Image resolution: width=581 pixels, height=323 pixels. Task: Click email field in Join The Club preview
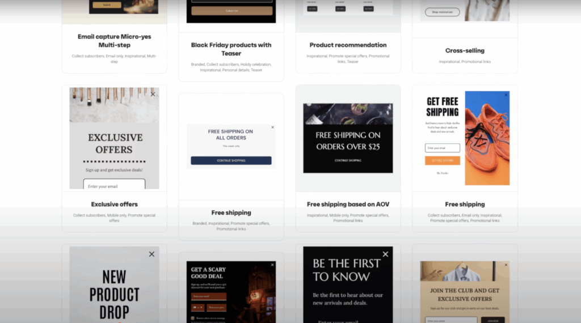[451, 320]
